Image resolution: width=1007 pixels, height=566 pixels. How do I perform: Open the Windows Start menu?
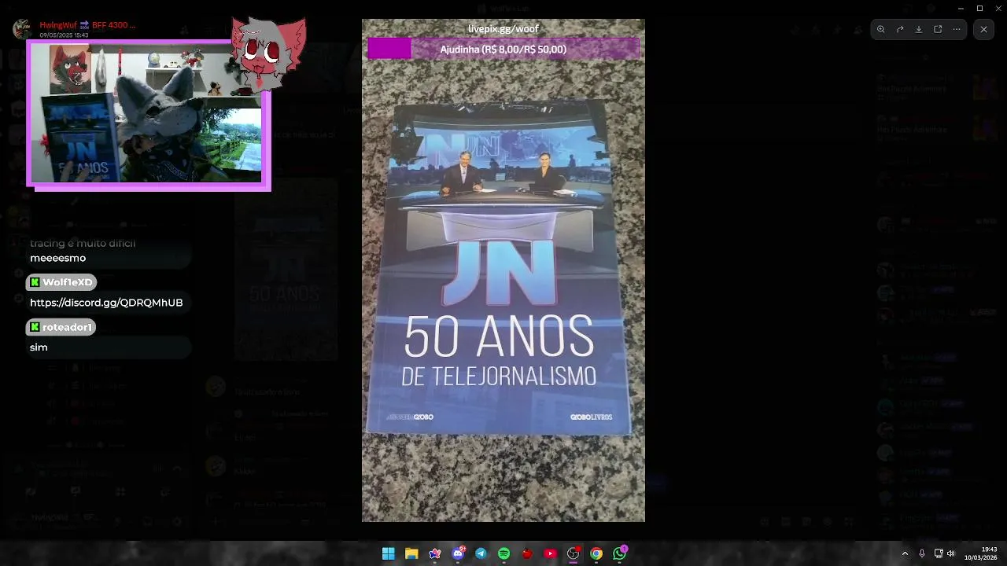click(x=388, y=553)
